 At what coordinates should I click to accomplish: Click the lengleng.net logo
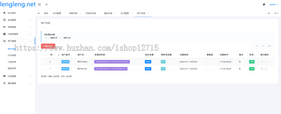(x=17, y=4)
